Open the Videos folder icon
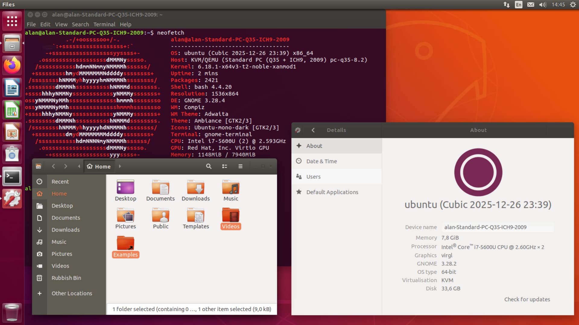This screenshot has width=579, height=325. 231,215
